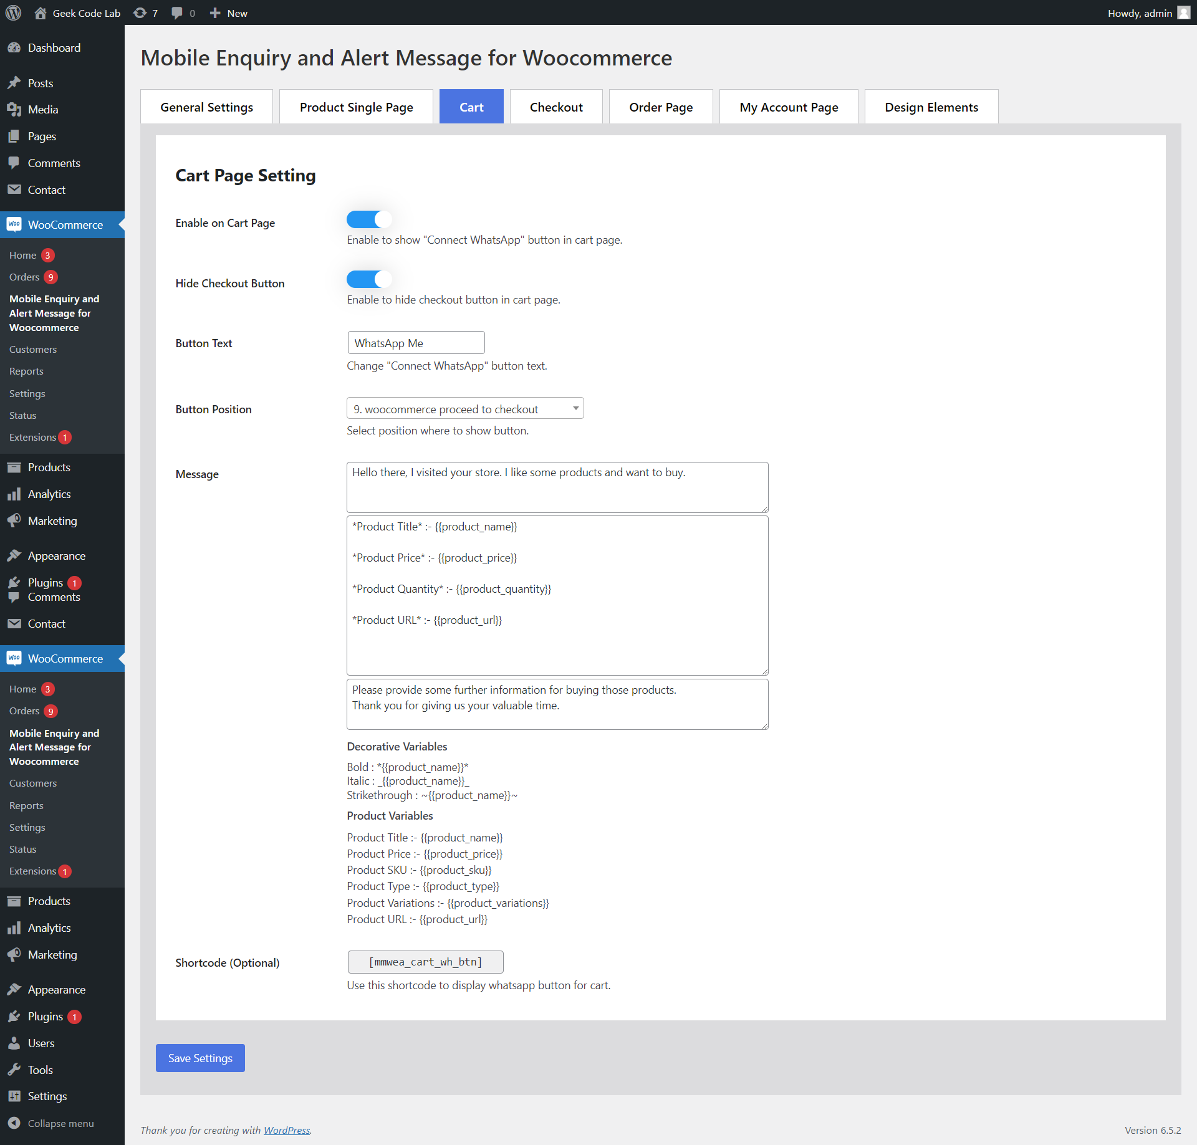Click the Bold variable example line
1197x1145 pixels.
click(x=408, y=767)
